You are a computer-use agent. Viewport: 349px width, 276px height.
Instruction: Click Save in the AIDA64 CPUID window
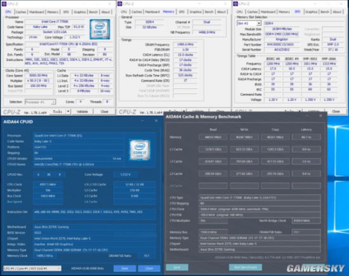tap(125, 268)
